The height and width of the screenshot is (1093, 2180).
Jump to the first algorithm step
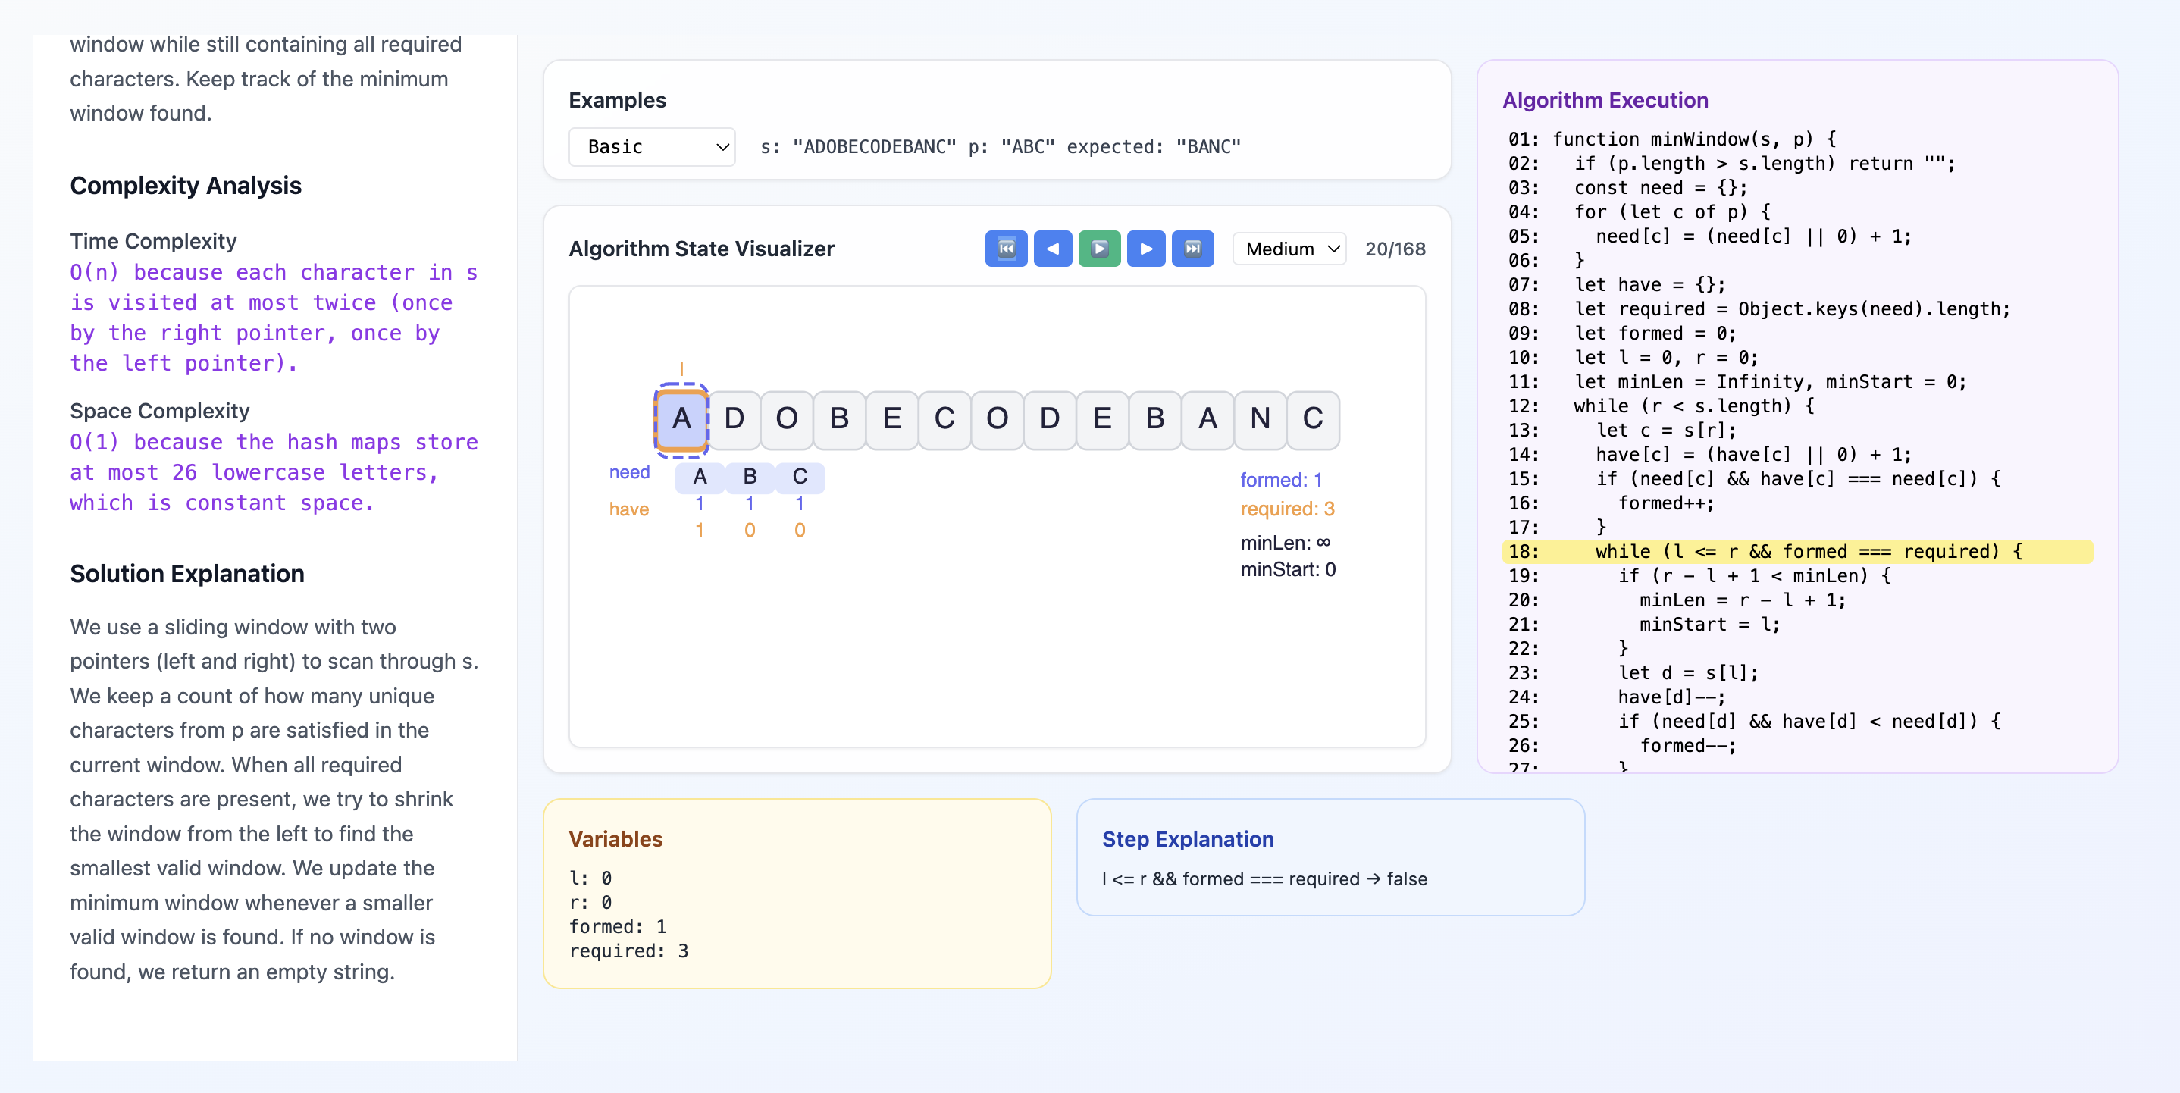tap(1006, 248)
